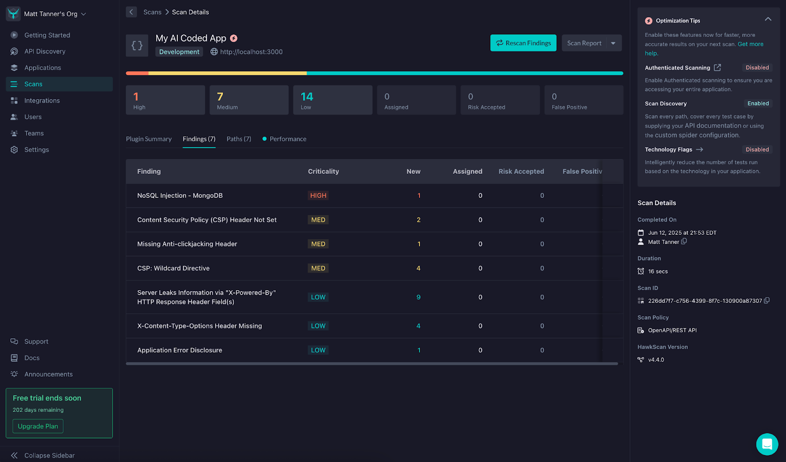Select the 7 Medium summary card

(x=249, y=100)
